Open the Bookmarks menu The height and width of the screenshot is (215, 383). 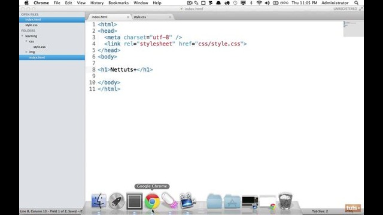coord(118,3)
